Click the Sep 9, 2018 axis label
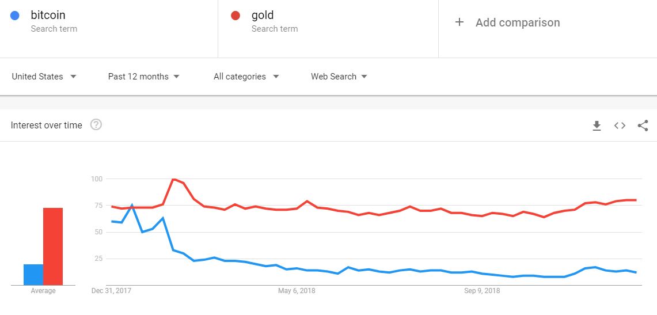 (x=482, y=291)
